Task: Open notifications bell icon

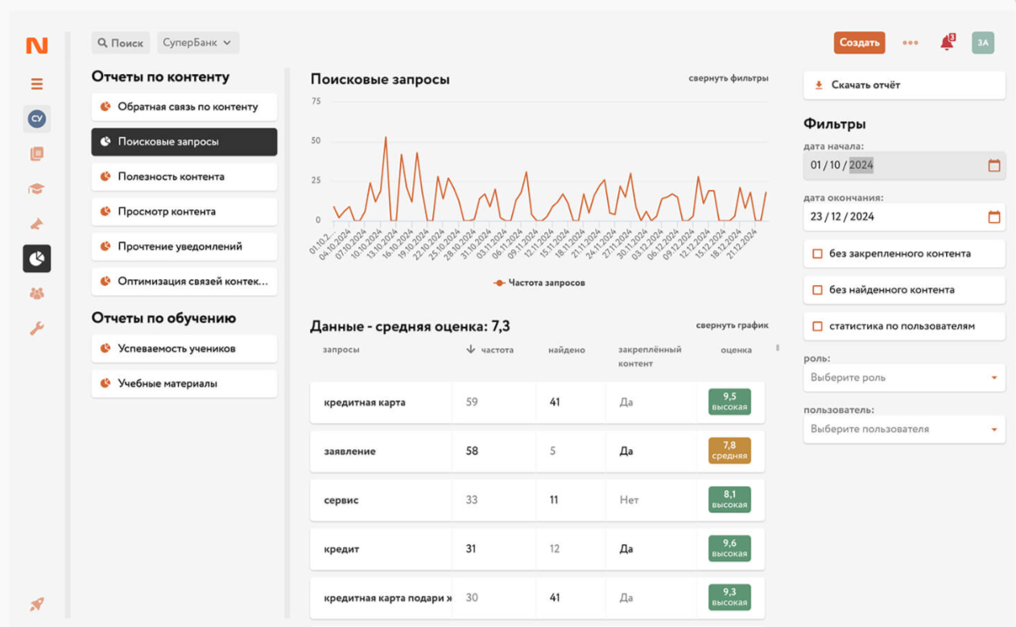Action: coord(947,43)
